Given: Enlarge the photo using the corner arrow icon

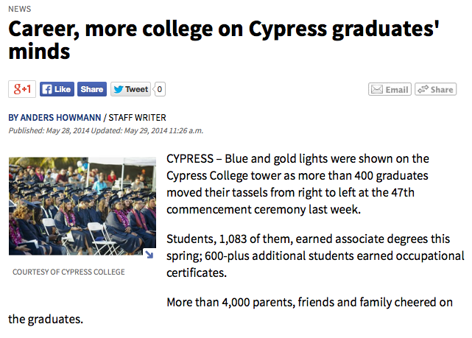Looking at the screenshot, I should click(x=149, y=255).
